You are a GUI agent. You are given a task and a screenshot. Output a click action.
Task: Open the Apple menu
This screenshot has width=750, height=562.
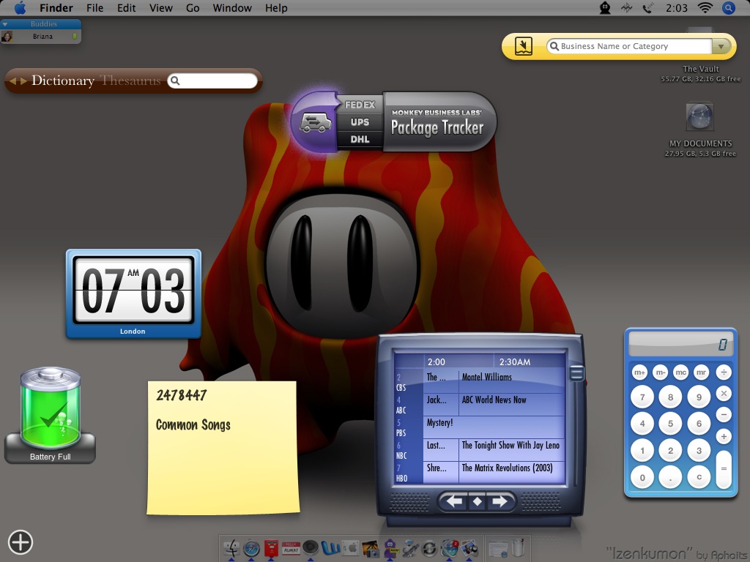20,7
